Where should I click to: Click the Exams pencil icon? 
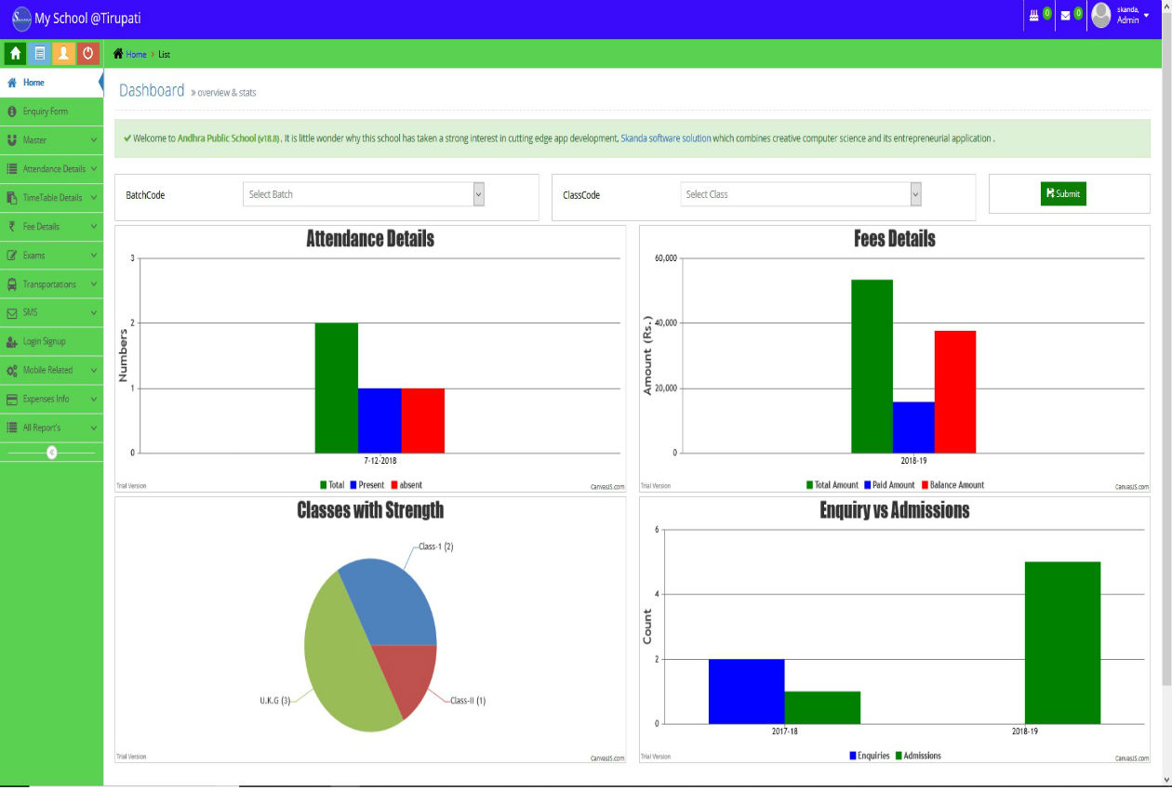[12, 256]
